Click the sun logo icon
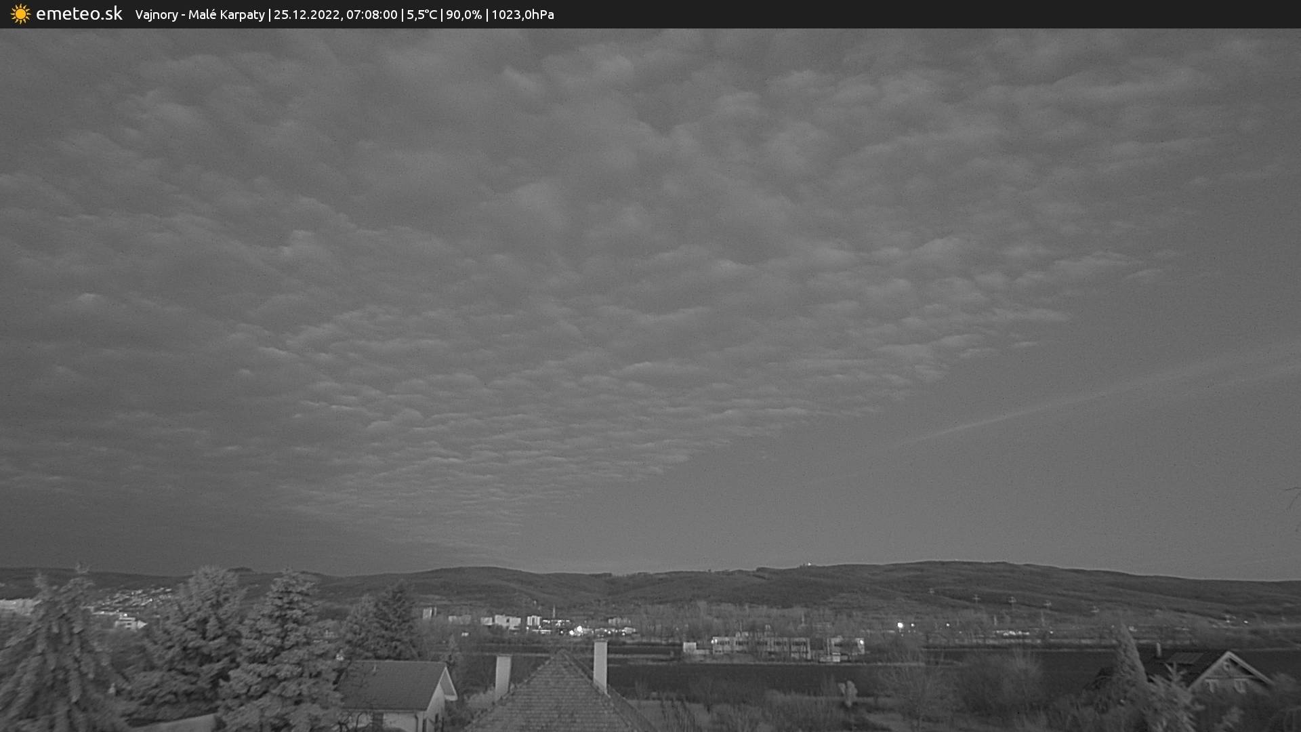The image size is (1301, 732). [20, 14]
